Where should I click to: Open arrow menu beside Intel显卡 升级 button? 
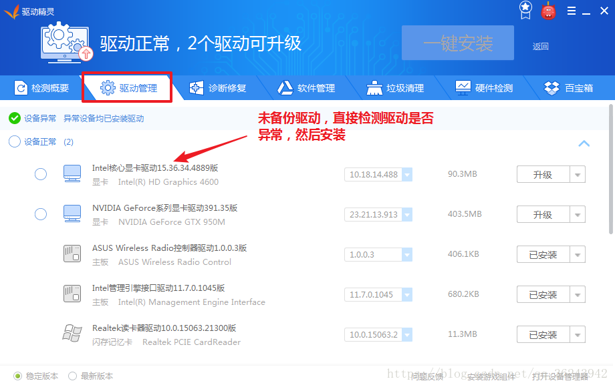[x=578, y=175]
